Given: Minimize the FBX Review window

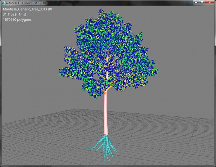Looking at the screenshot, I should point(196,2).
